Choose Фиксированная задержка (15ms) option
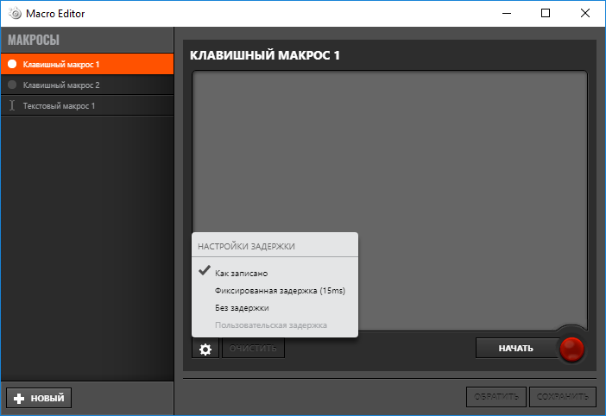Image resolution: width=606 pixels, height=416 pixels. pyautogui.click(x=280, y=291)
